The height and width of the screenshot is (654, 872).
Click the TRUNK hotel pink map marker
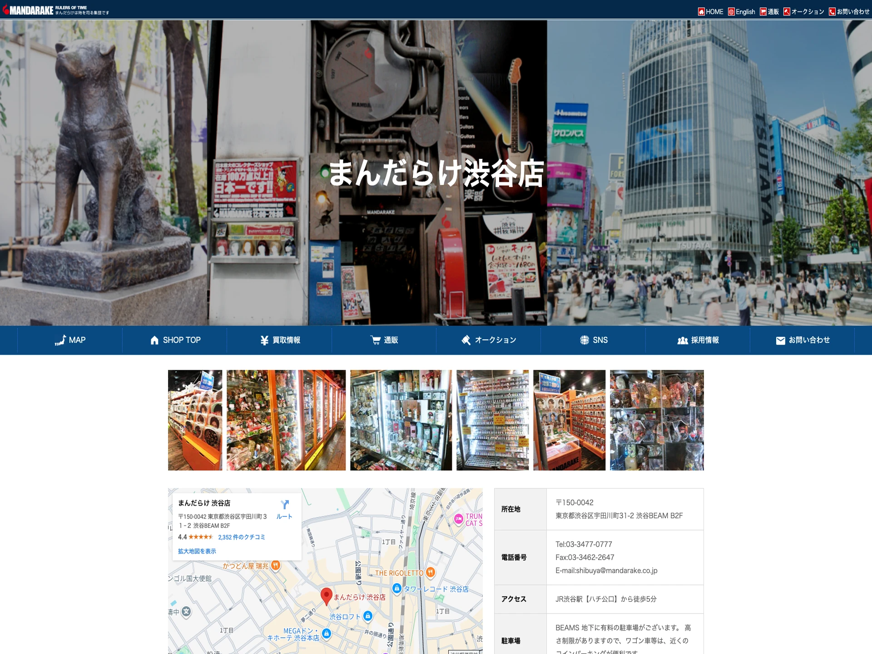click(459, 519)
